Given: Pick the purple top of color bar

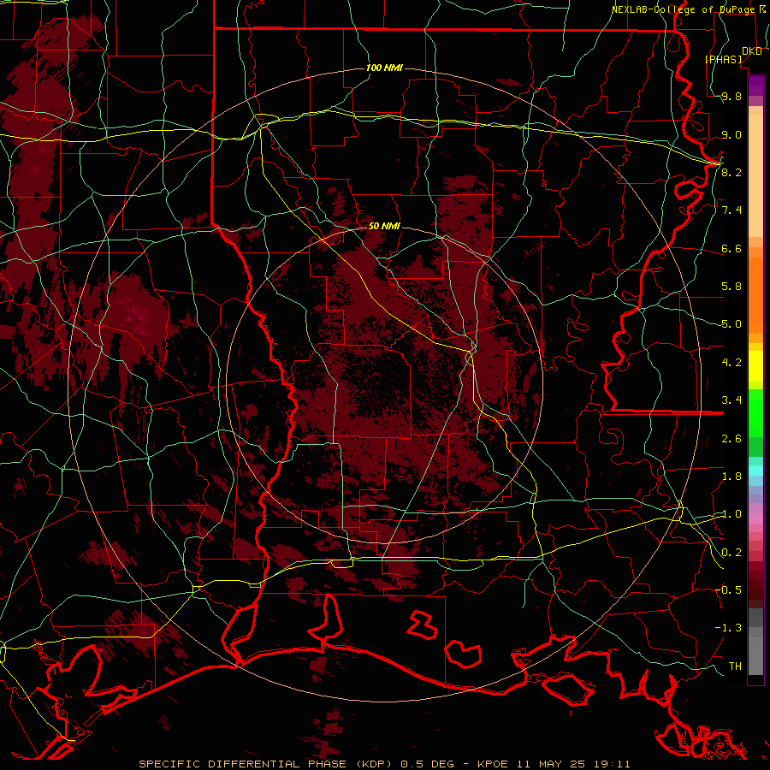Looking at the screenshot, I should click(755, 86).
